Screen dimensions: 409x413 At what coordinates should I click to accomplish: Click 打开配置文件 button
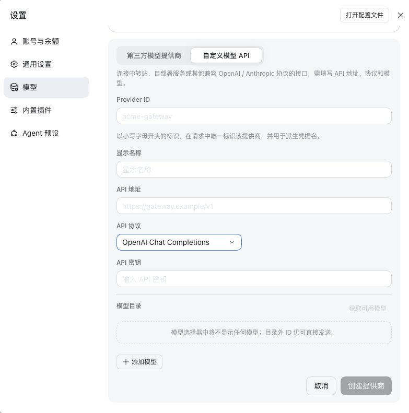click(x=365, y=15)
